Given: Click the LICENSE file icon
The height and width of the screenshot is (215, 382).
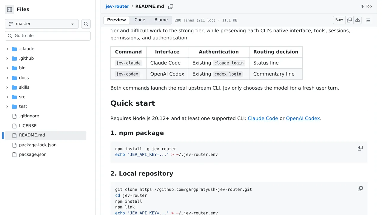Looking at the screenshot, I should point(14,126).
